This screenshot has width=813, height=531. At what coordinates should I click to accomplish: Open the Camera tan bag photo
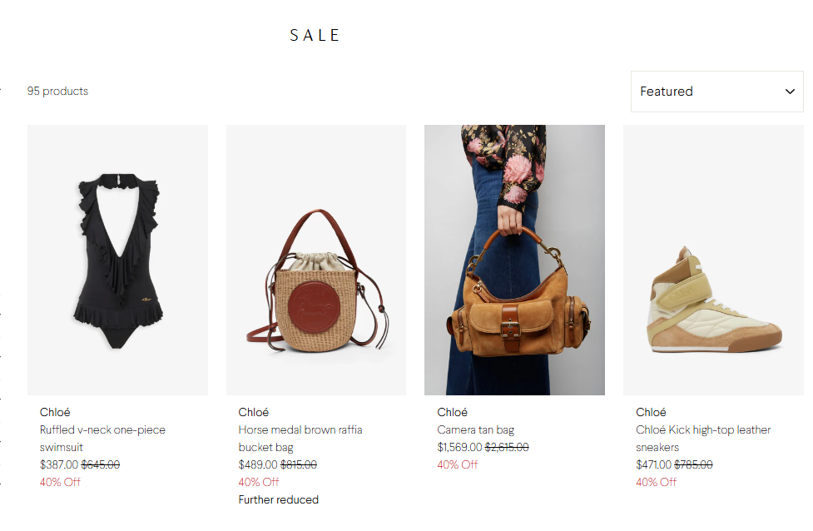[514, 260]
